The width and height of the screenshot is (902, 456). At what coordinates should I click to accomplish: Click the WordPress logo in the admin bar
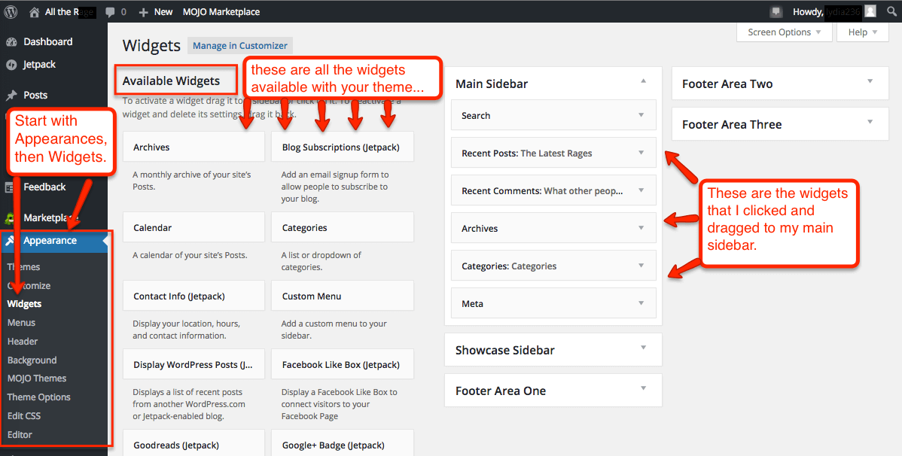pyautogui.click(x=10, y=11)
